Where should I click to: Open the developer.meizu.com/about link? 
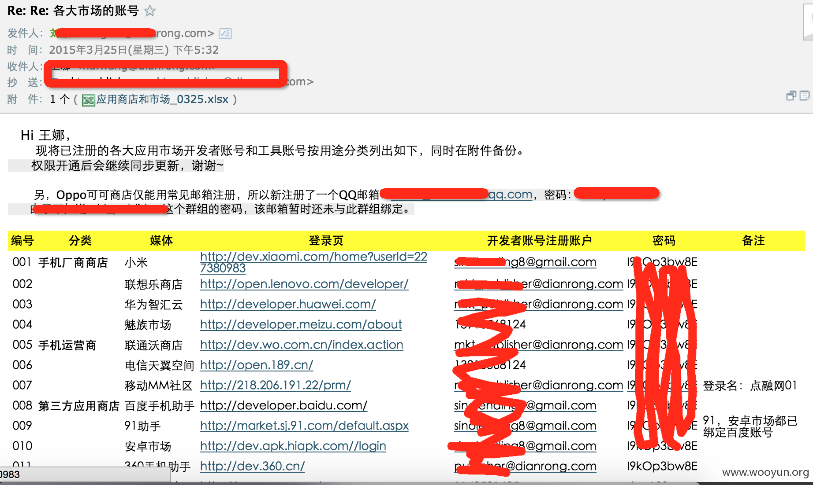(301, 324)
